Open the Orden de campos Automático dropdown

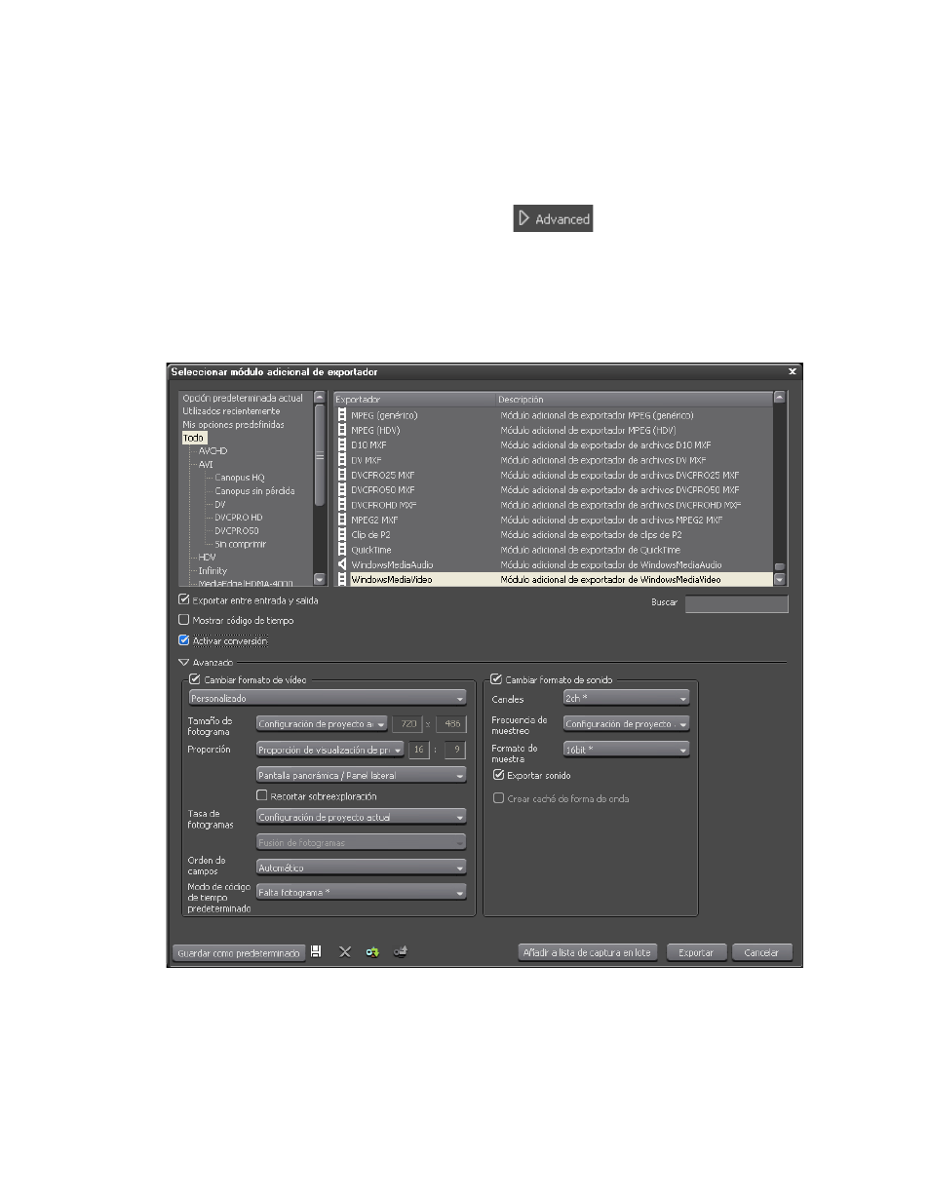coord(361,868)
